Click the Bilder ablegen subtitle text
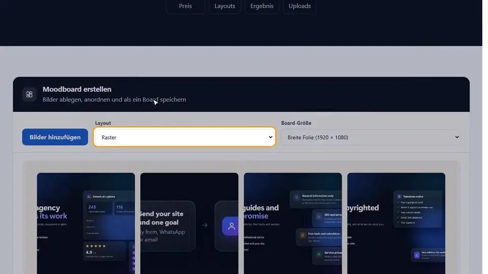Viewport: 488px width, 274px height. (x=114, y=99)
